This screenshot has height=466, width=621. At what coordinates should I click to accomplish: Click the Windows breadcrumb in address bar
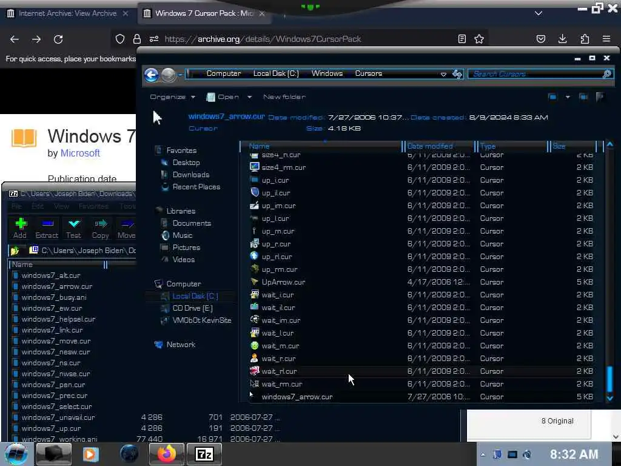327,73
